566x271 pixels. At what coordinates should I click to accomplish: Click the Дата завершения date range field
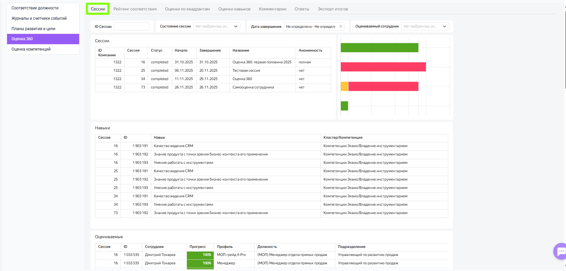(x=310, y=26)
